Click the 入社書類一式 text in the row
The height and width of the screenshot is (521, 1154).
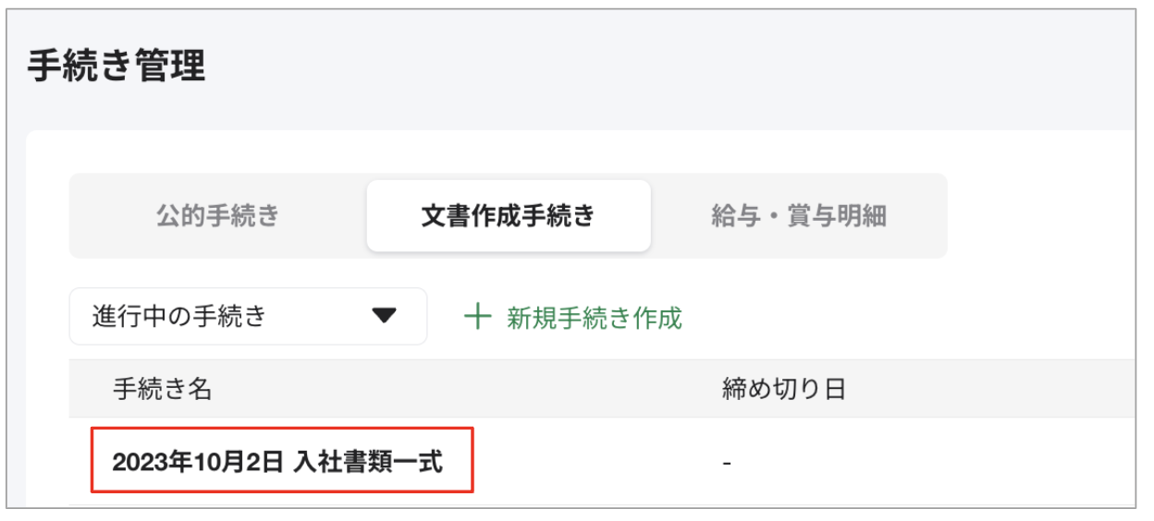point(368,461)
